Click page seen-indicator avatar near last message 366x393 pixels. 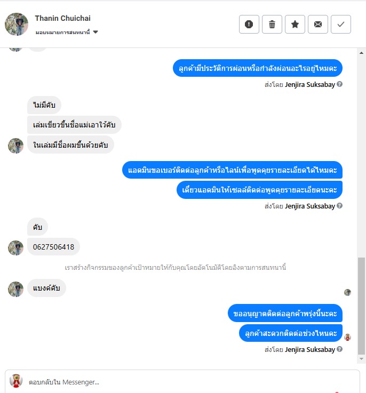347,337
